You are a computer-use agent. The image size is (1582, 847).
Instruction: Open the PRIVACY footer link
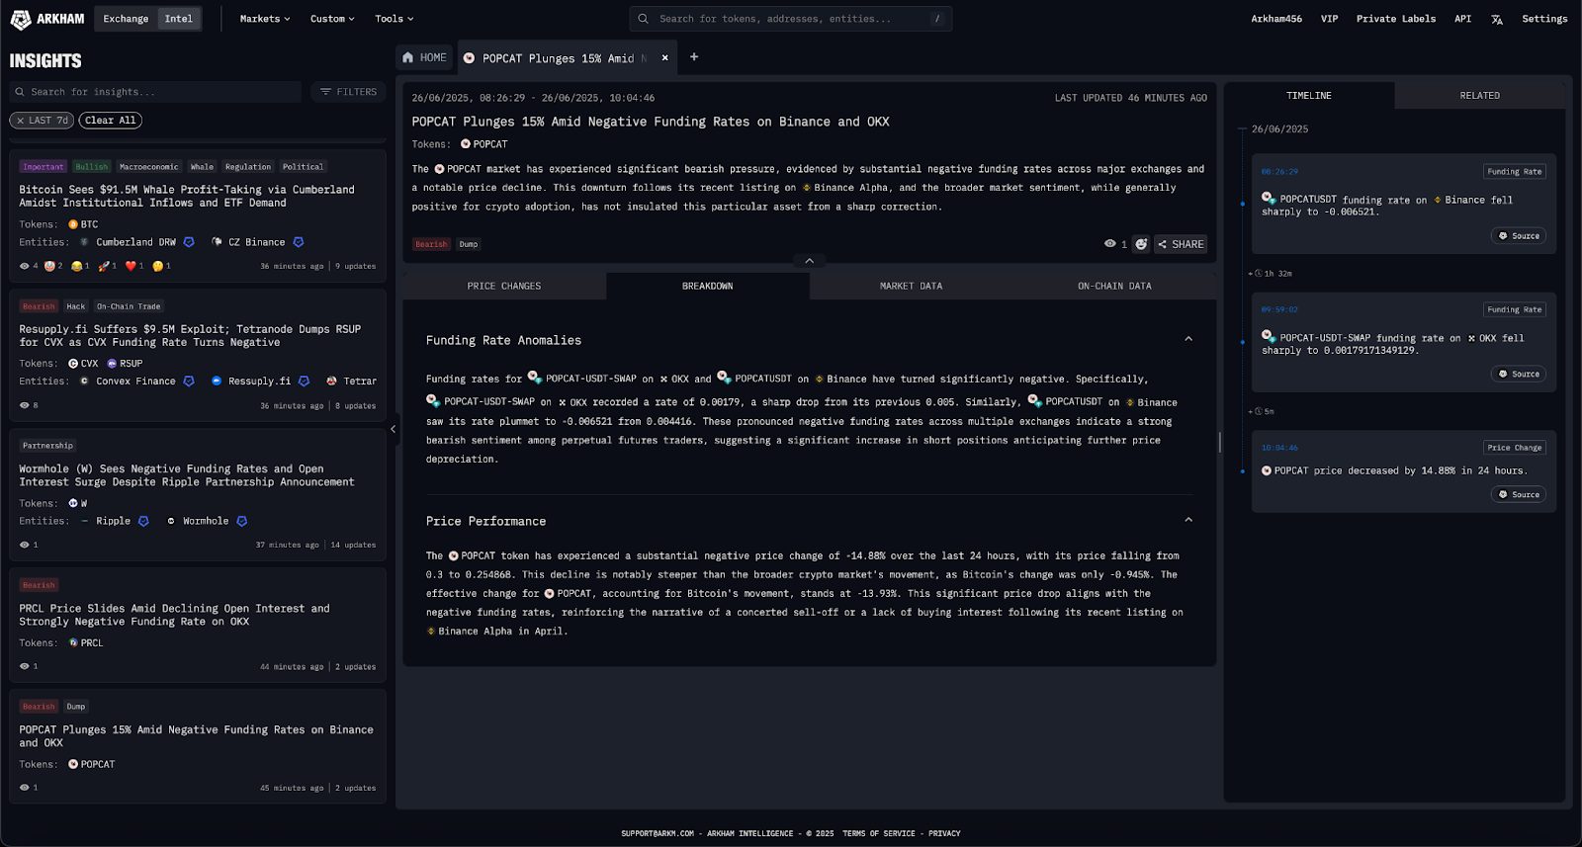pyautogui.click(x=944, y=833)
